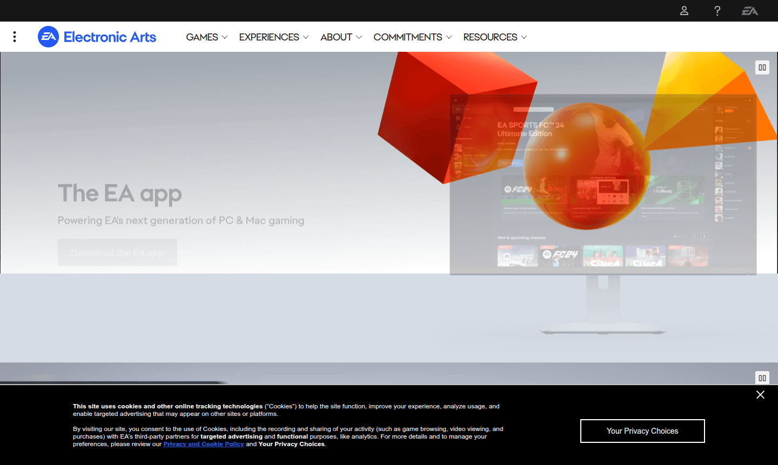Click the "The EA app" hero headline
Viewport: 778px width, 465px height.
[x=119, y=193]
